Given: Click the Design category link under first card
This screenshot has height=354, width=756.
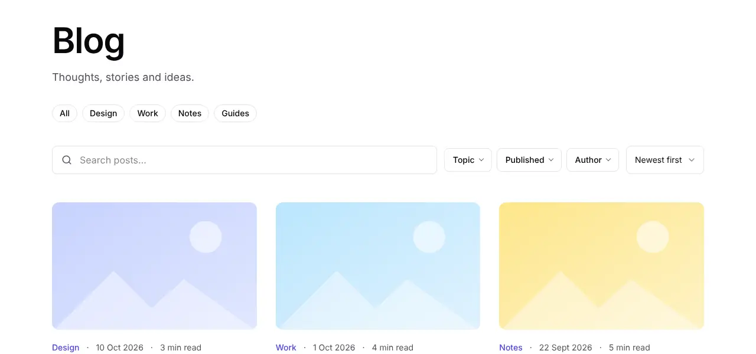Looking at the screenshot, I should [x=66, y=348].
